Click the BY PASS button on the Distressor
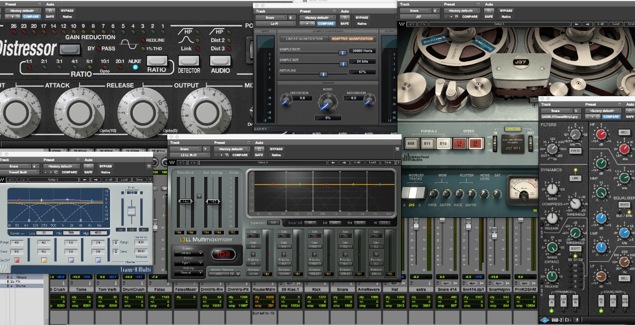 [69, 49]
